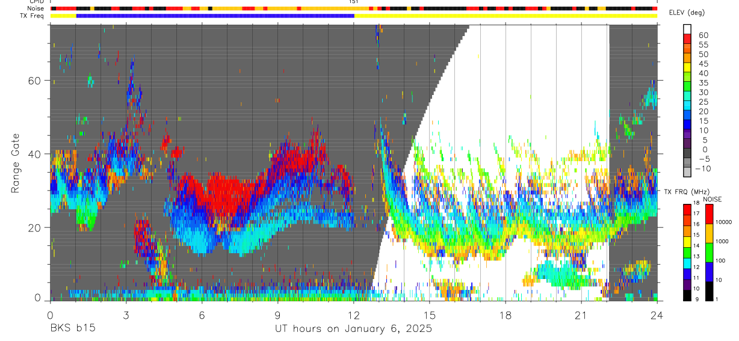This screenshot has height=341, width=739.
Task: Click the '20' tick on Range Gate axis
Action: (36, 227)
